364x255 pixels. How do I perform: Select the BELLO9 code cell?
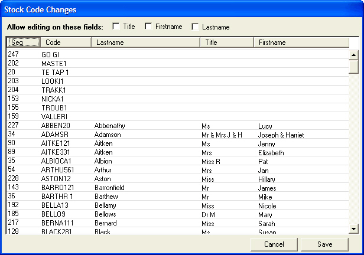[x=53, y=214]
